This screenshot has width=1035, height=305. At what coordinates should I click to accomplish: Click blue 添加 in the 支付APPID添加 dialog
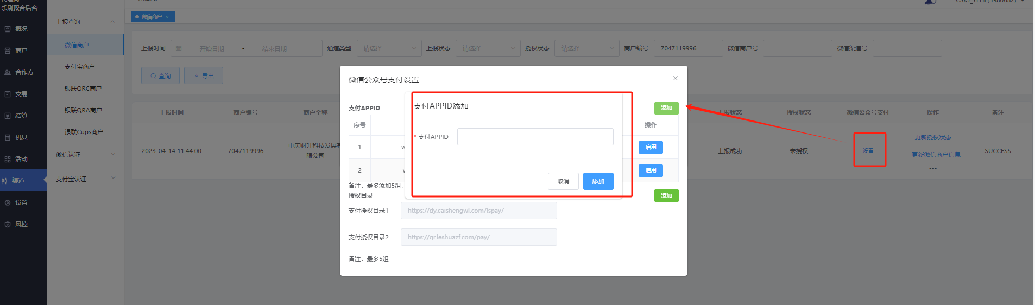click(598, 181)
